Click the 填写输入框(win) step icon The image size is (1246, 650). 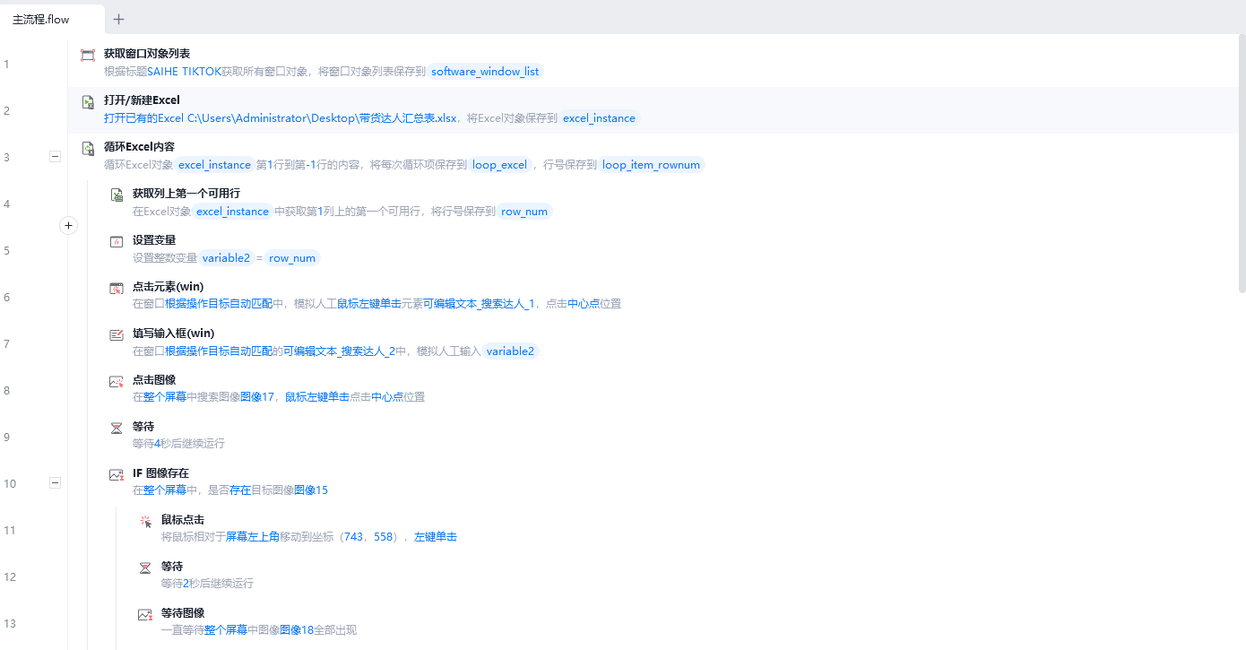[x=117, y=335]
